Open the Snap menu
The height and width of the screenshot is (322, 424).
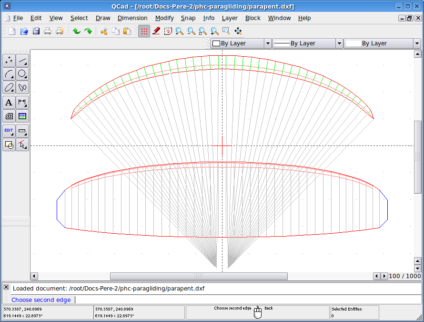click(x=188, y=18)
